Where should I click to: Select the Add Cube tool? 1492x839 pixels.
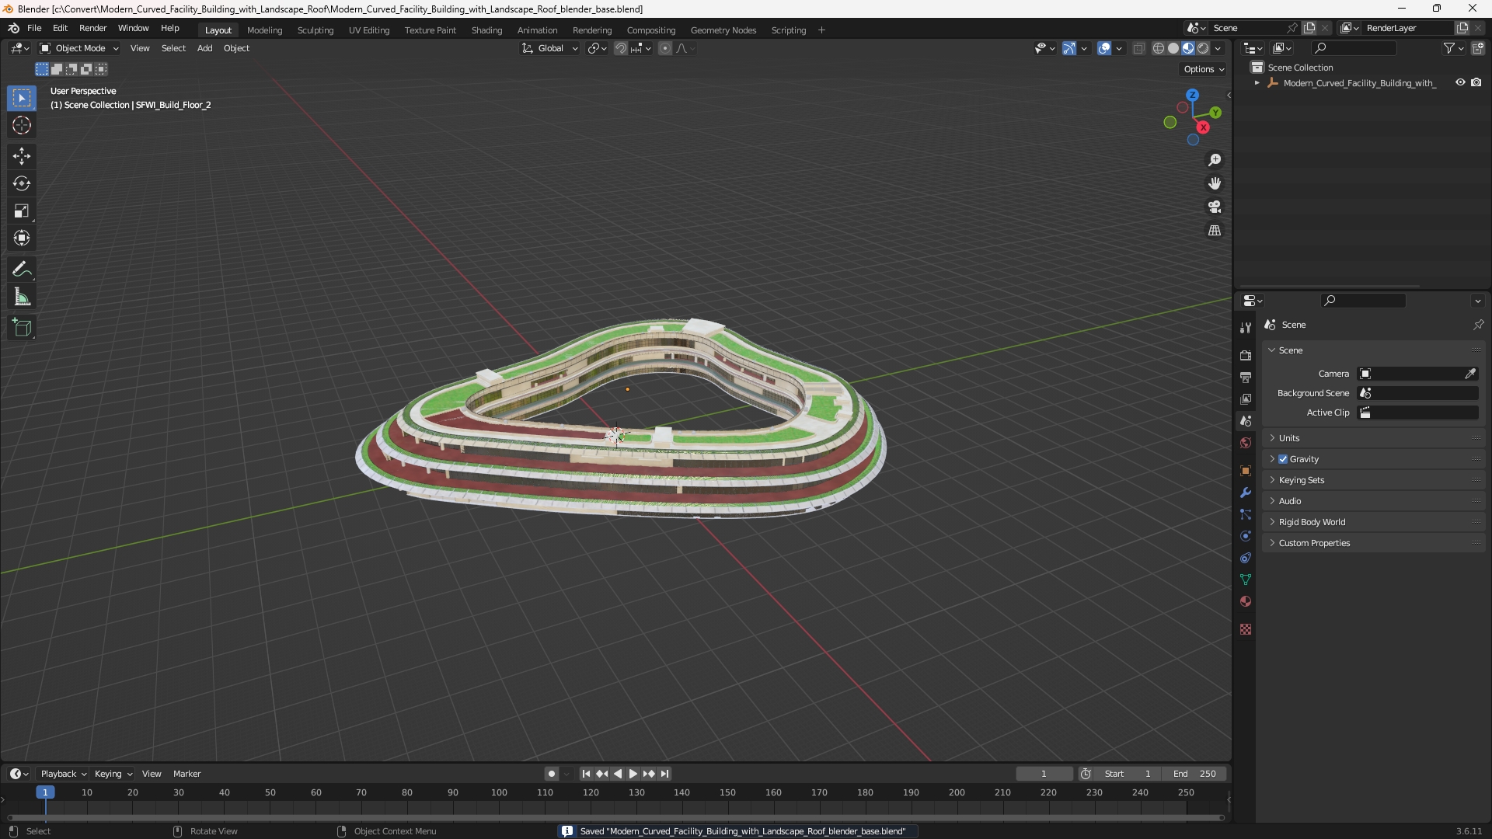coord(22,328)
